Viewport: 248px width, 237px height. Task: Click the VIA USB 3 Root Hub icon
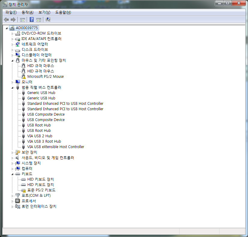[x=23, y=141]
